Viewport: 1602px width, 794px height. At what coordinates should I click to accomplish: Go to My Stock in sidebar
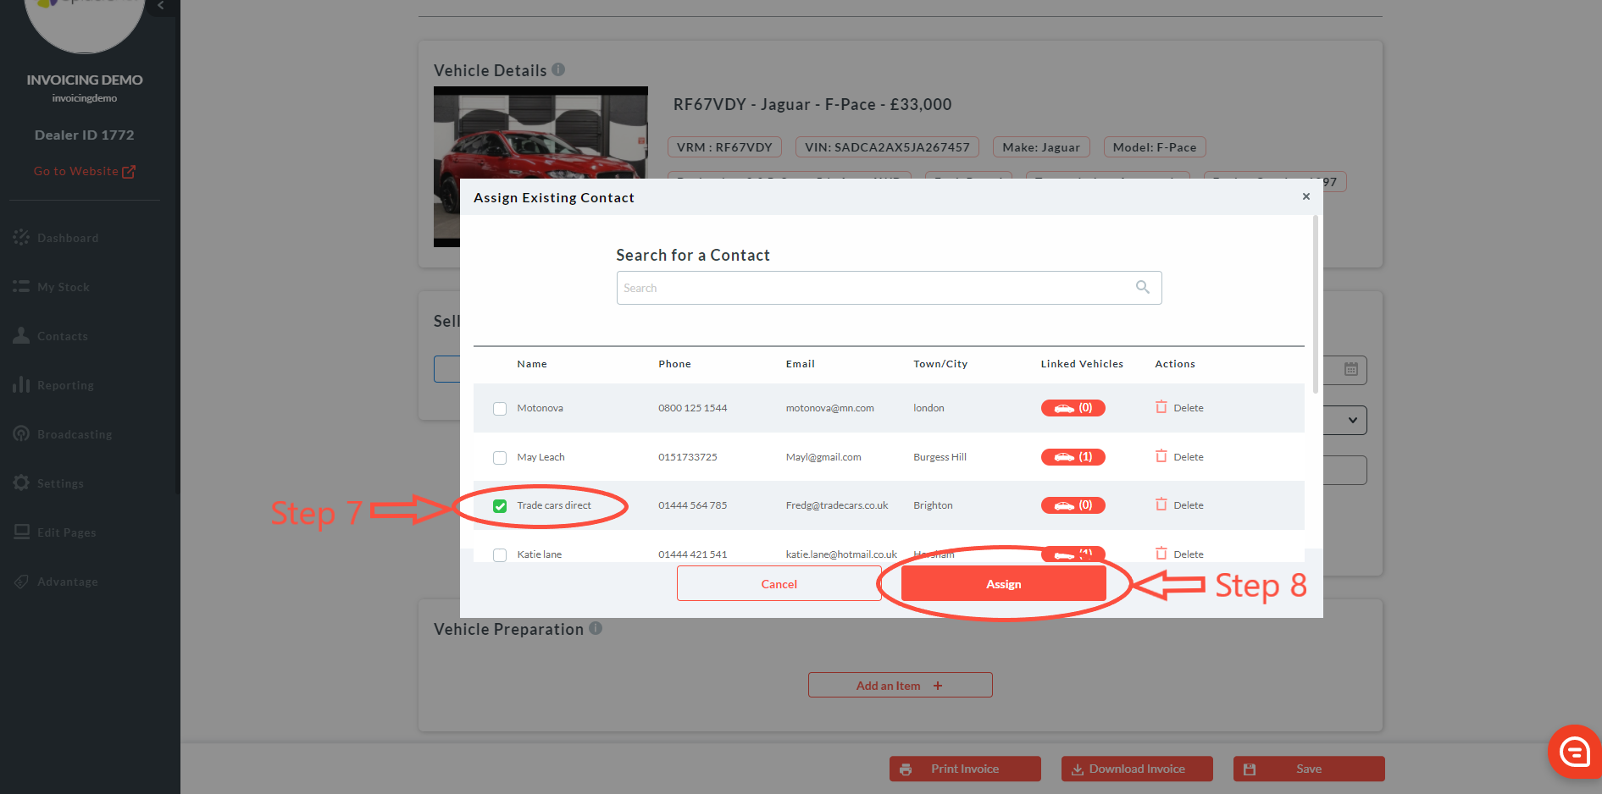coord(63,287)
